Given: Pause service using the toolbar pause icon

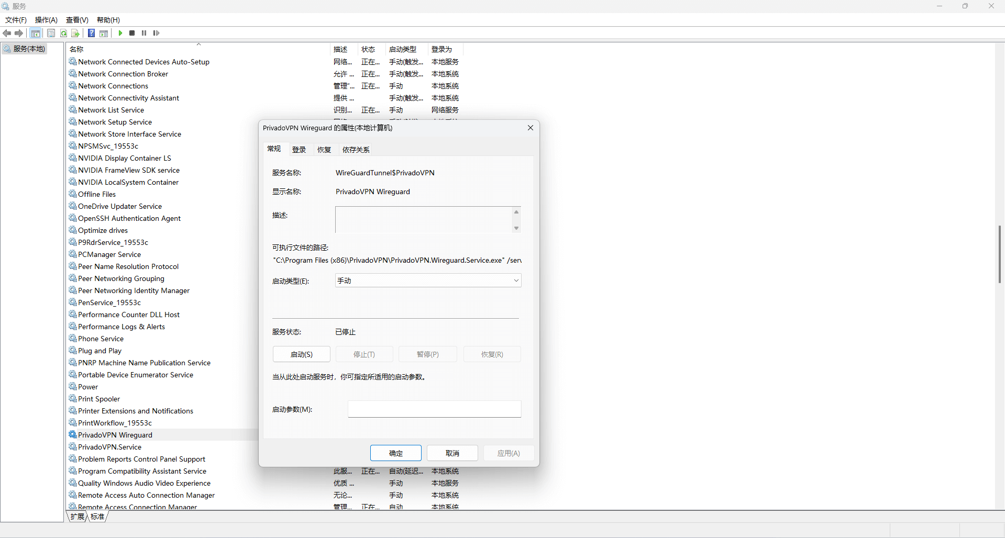Looking at the screenshot, I should pyautogui.click(x=144, y=33).
